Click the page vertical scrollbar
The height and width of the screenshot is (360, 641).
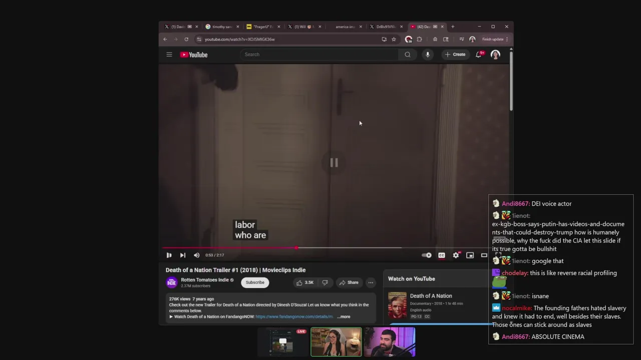pos(511,80)
